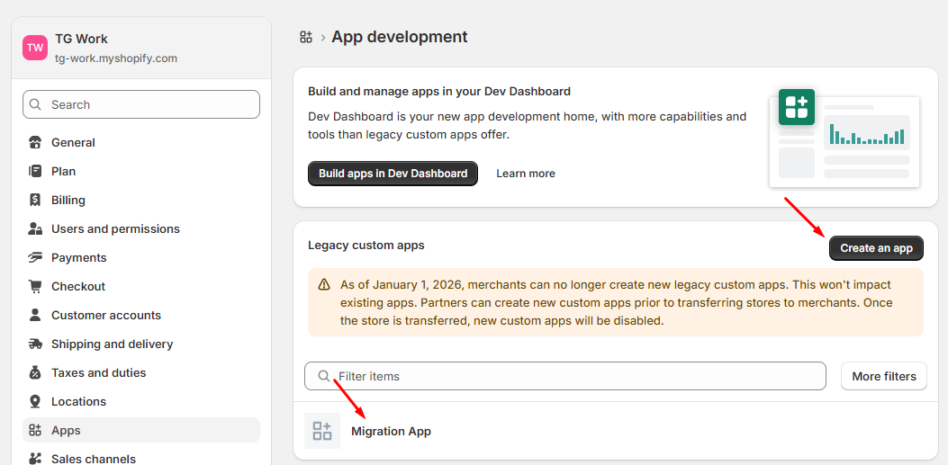Click tg-work.myshopify.com store URL
This screenshot has height=465, width=948.
[x=116, y=58]
